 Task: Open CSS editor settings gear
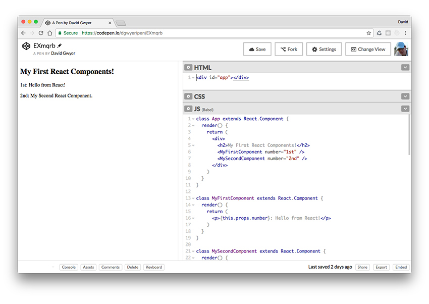click(x=188, y=96)
